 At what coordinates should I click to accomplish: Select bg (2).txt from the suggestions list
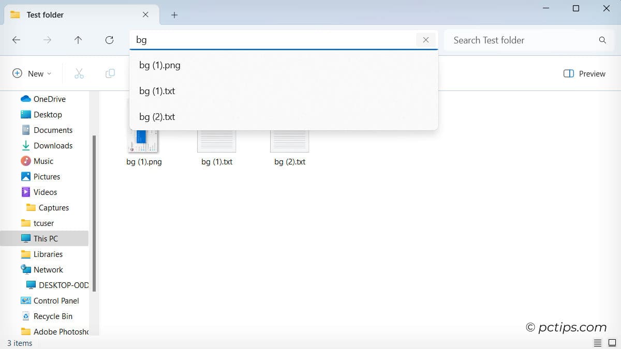tap(157, 117)
